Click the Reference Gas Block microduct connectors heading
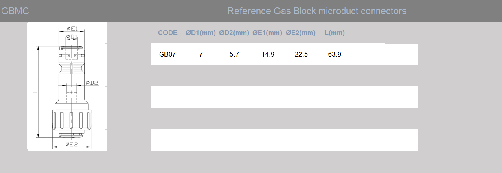Image resolution: width=502 pixels, height=173 pixels. 317,11
